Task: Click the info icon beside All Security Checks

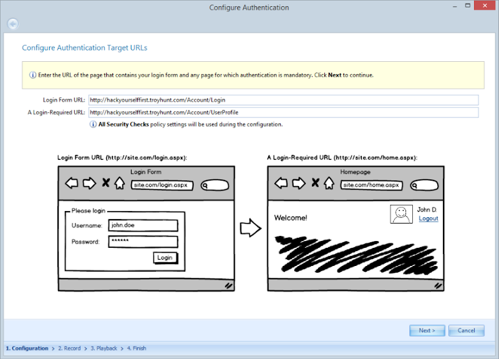Action: coord(92,124)
